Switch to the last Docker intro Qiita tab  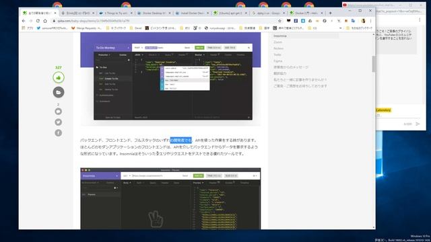click(x=306, y=13)
